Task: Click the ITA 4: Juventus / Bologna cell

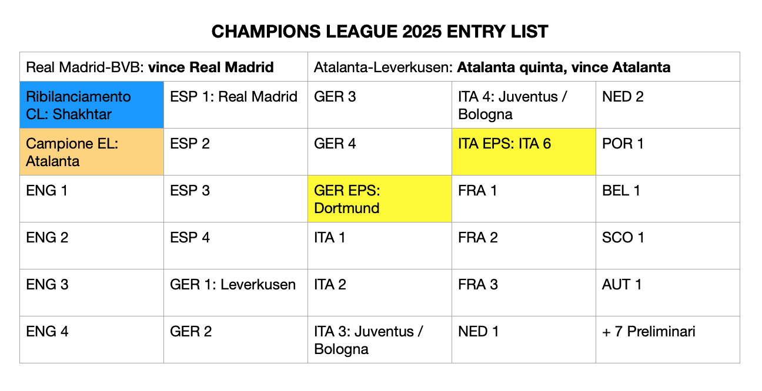Action: [524, 105]
